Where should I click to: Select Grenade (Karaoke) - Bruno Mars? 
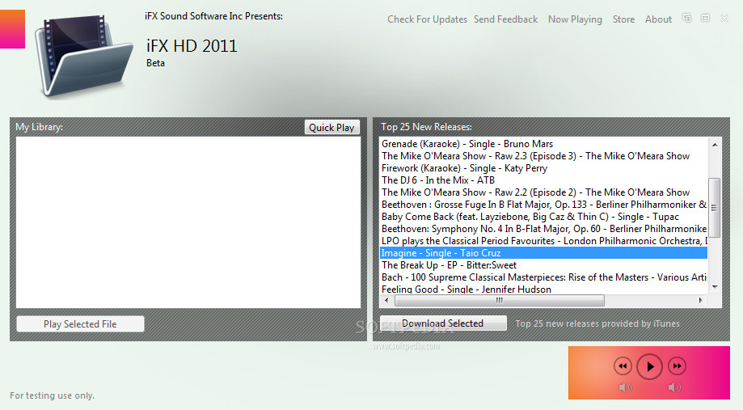click(x=543, y=144)
